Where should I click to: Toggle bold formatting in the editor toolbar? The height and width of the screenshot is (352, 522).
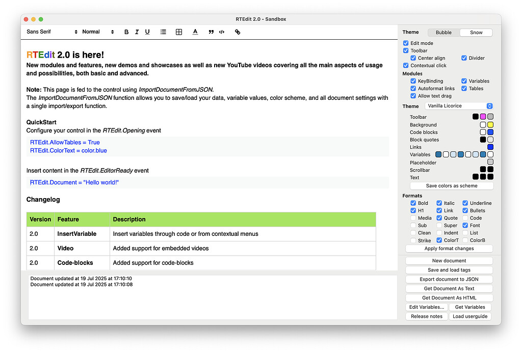click(x=126, y=32)
